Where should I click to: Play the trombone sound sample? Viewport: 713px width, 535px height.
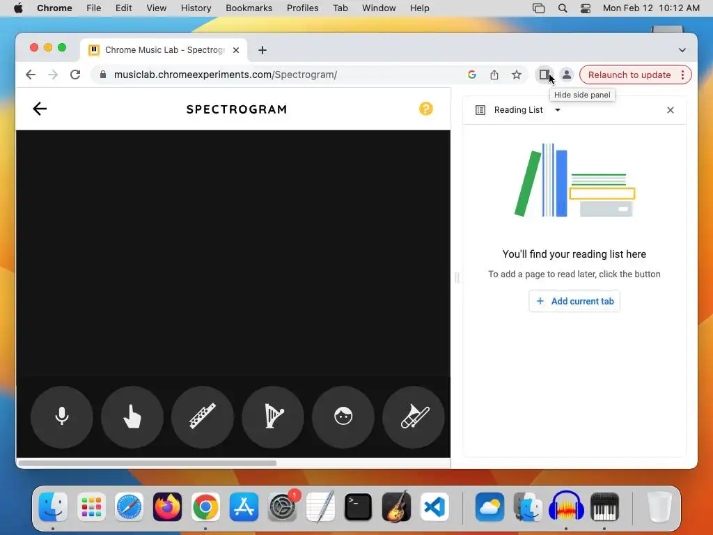(x=414, y=417)
